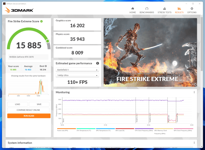Click the Best score info icon

[46, 66]
